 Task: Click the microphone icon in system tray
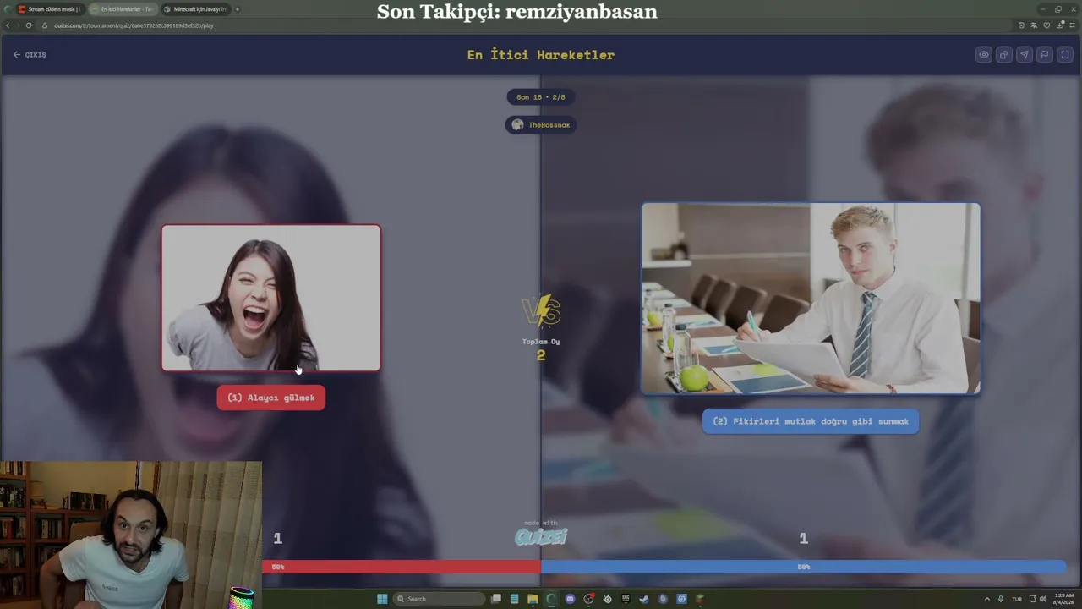pyautogui.click(x=1001, y=599)
